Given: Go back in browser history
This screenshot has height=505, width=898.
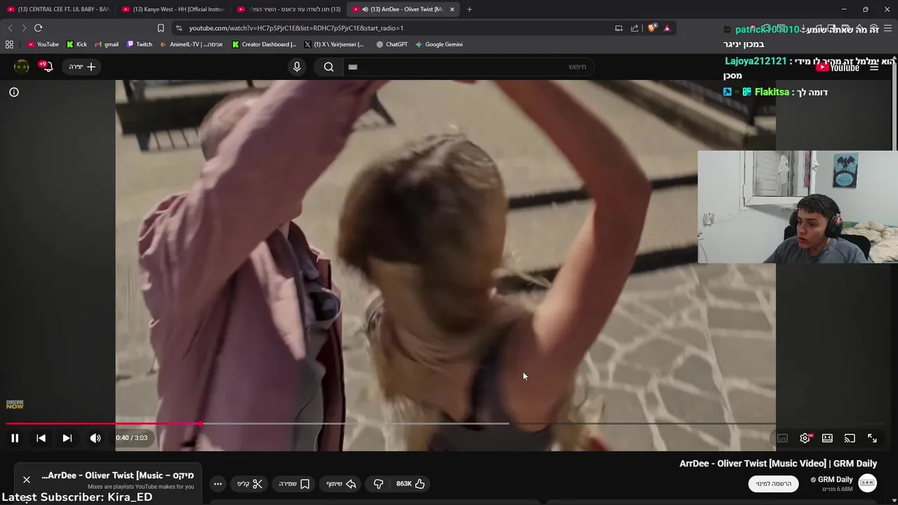Looking at the screenshot, I should coord(10,28).
